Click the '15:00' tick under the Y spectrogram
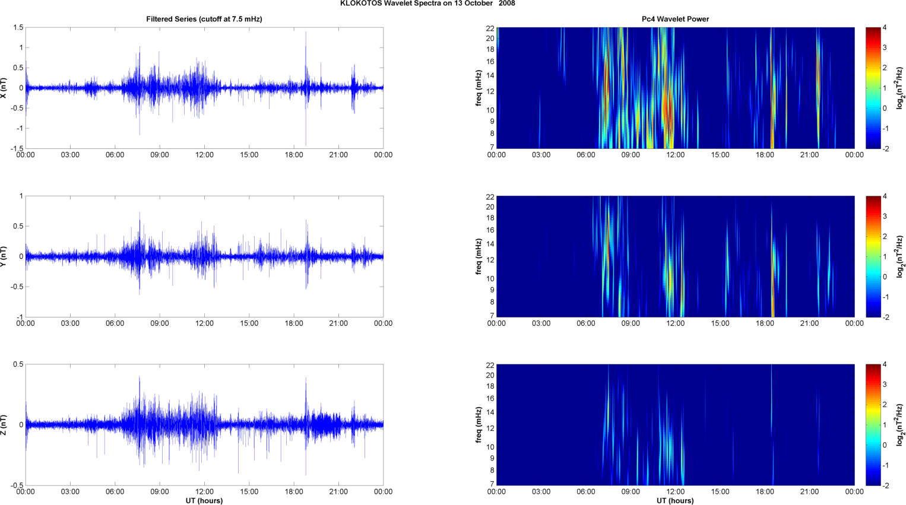 point(720,323)
